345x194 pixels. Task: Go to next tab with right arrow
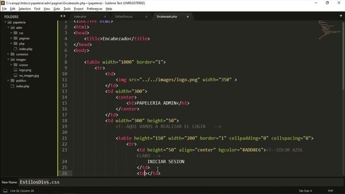pos(65,16)
